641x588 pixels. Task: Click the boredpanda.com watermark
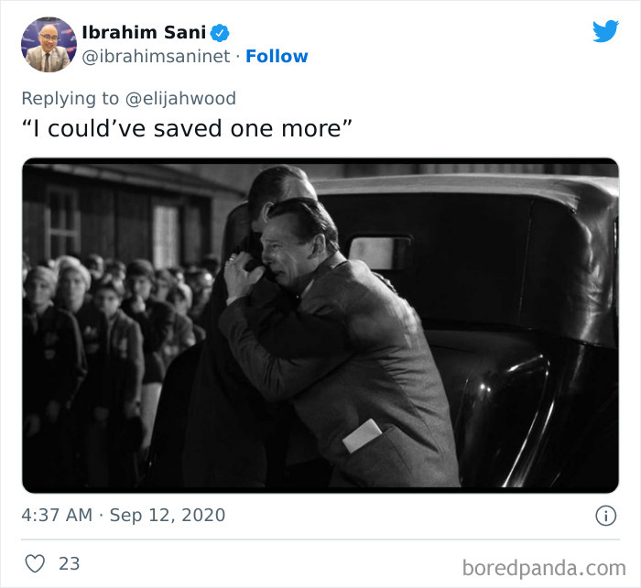[x=542, y=567]
